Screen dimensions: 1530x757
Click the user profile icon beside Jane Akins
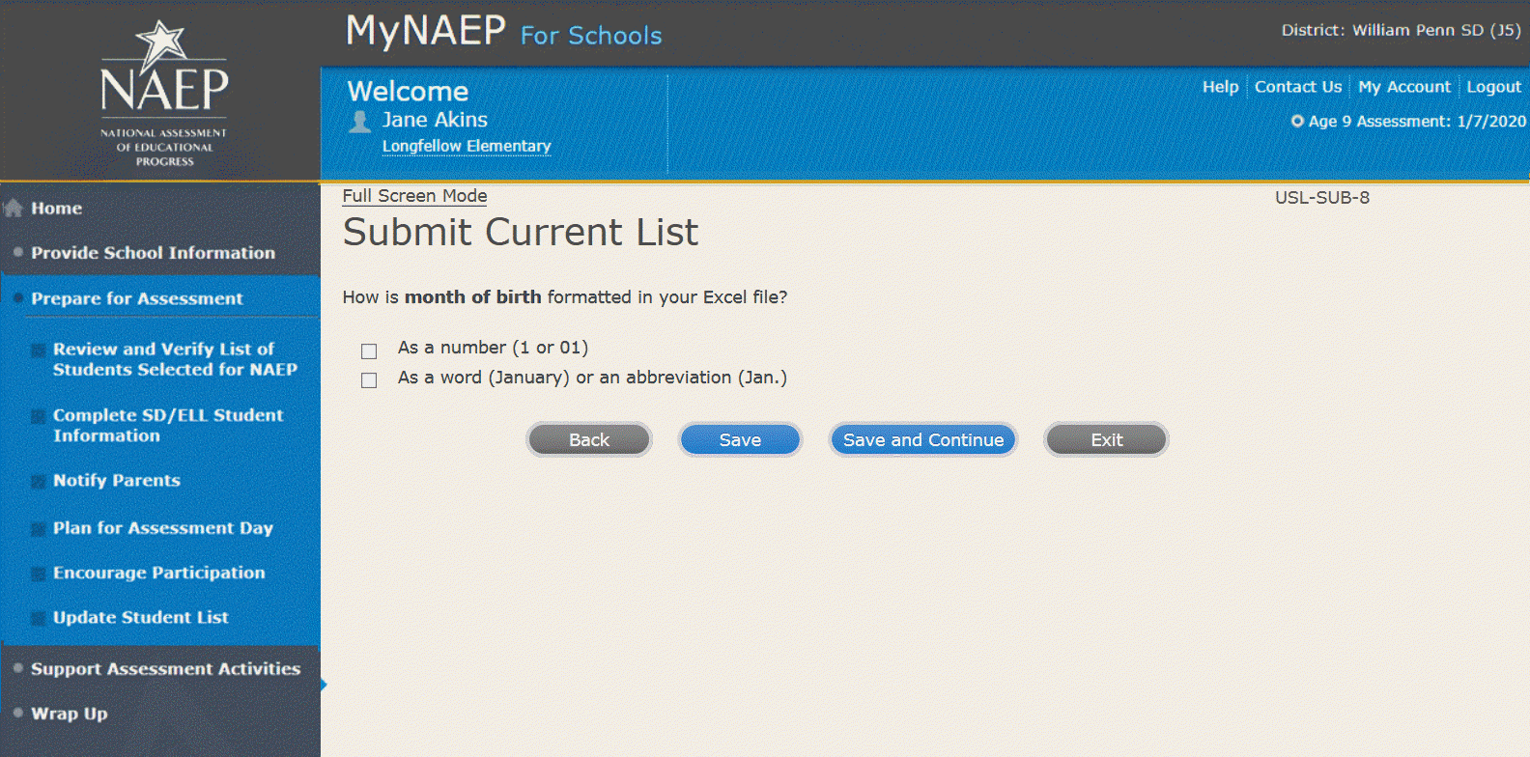coord(360,122)
